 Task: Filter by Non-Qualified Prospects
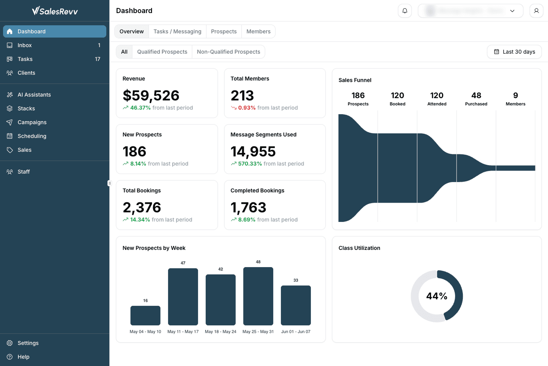(228, 52)
